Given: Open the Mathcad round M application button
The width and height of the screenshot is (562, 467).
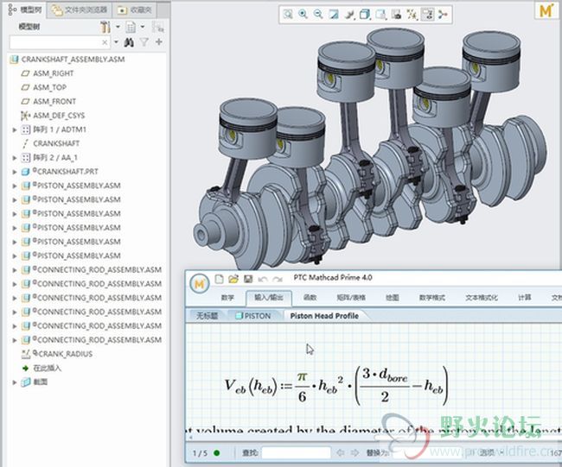Looking at the screenshot, I should tap(199, 284).
